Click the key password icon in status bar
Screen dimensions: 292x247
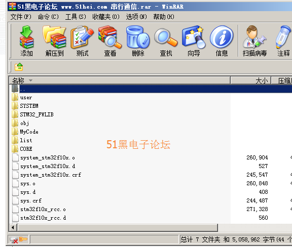[23, 239]
